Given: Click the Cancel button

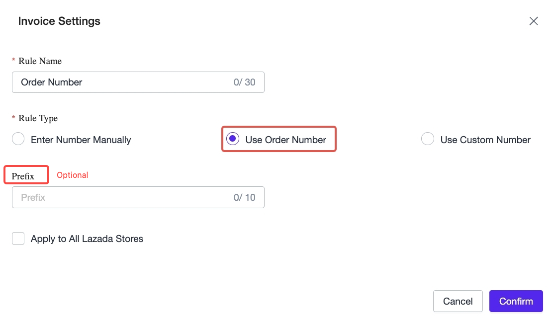Looking at the screenshot, I should coord(458,301).
